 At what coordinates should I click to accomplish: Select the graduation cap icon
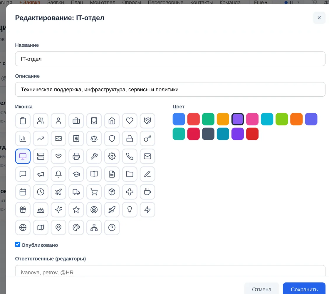[76, 174]
